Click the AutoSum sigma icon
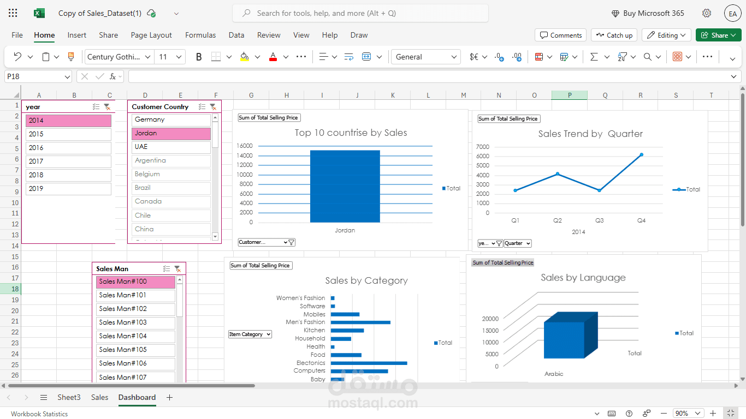746x419 pixels. pos(594,57)
